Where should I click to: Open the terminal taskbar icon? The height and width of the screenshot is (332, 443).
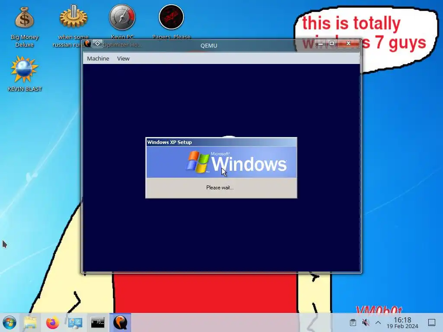[97, 322]
